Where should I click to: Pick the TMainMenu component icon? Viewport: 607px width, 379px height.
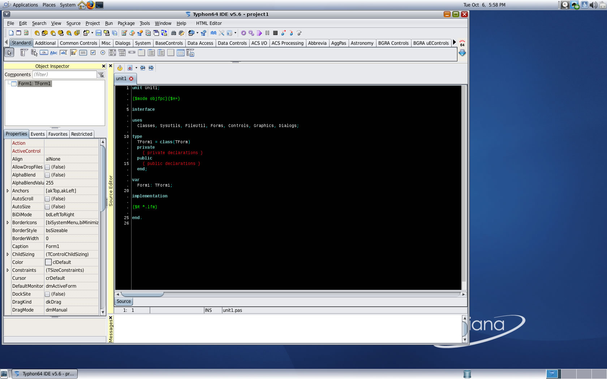point(23,53)
